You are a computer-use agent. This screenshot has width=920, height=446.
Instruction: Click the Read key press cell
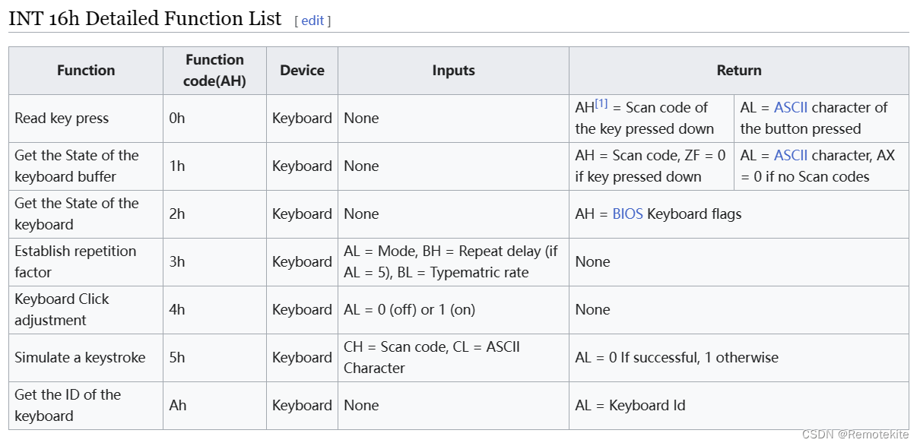[x=86, y=119]
